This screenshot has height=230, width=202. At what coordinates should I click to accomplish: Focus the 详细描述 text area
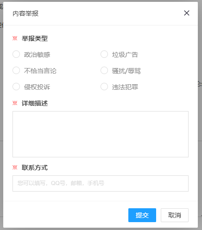[x=101, y=134]
